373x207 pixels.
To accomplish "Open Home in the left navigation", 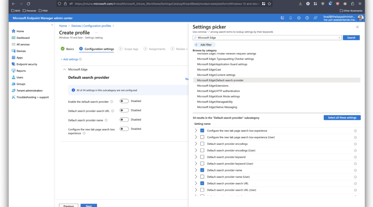I will pyautogui.click(x=20, y=31).
